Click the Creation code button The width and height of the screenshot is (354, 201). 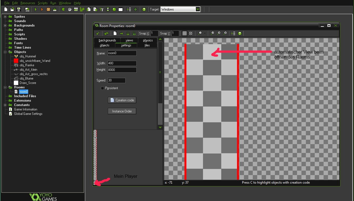click(x=122, y=100)
